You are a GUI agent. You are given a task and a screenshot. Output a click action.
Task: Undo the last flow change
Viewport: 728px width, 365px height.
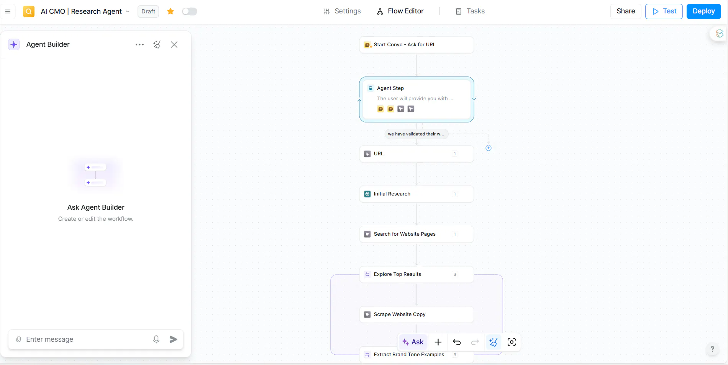(457, 342)
